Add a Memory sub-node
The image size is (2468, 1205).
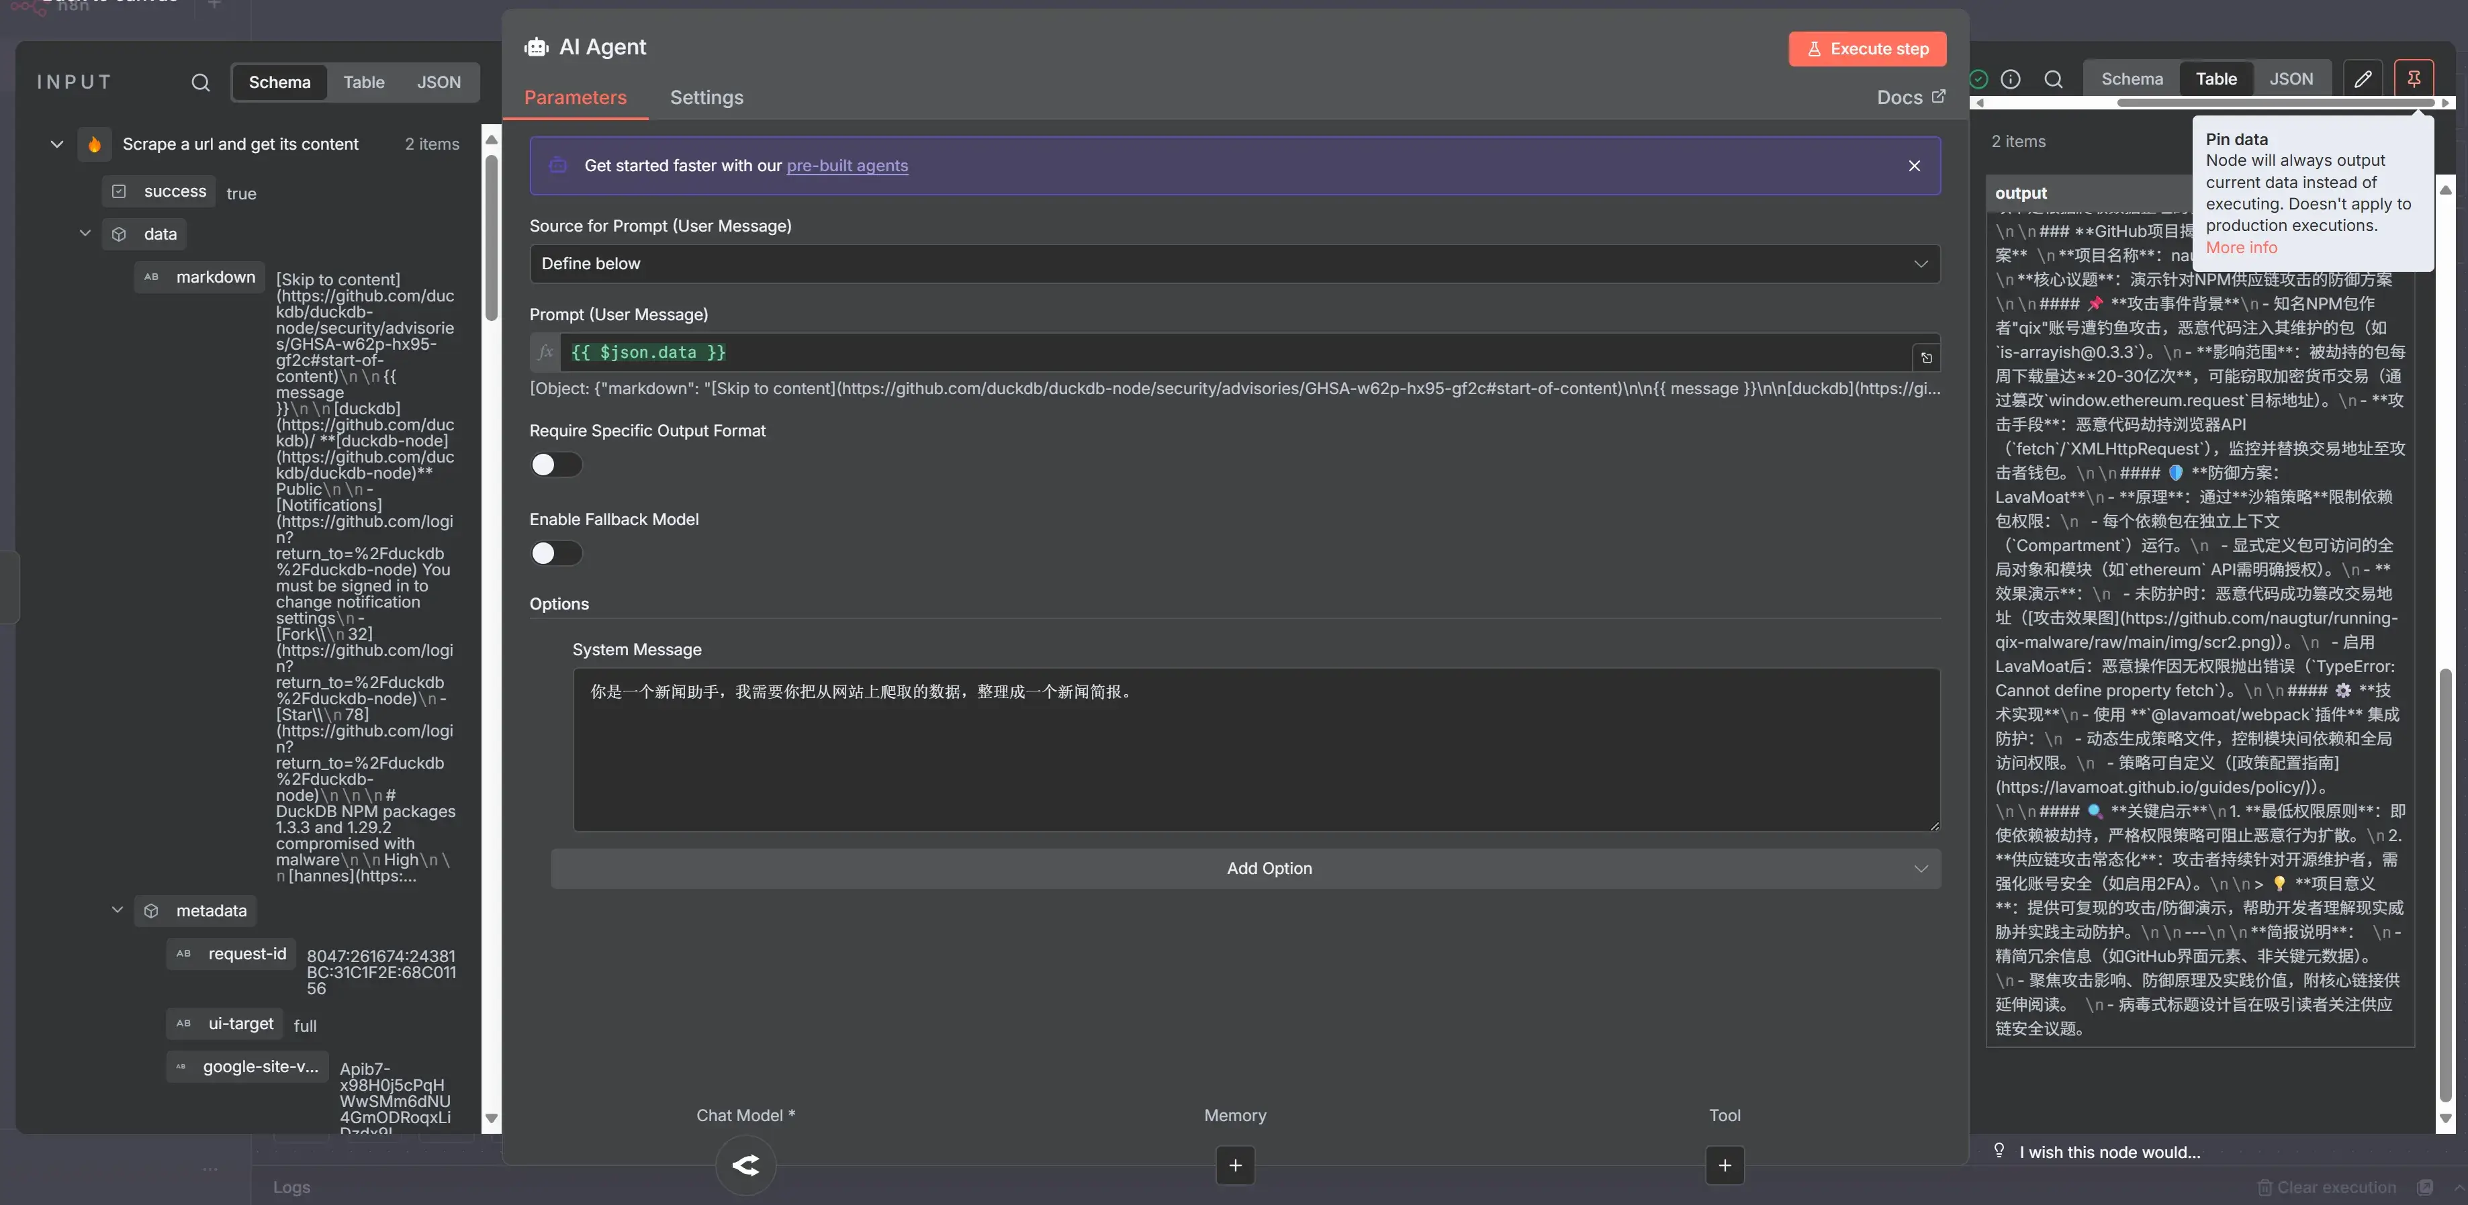tap(1235, 1165)
